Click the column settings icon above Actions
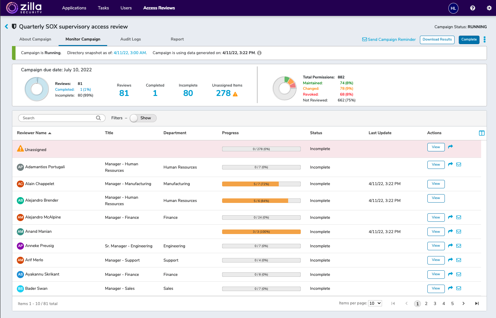Viewport: 496px width, 318px height. coord(482,133)
